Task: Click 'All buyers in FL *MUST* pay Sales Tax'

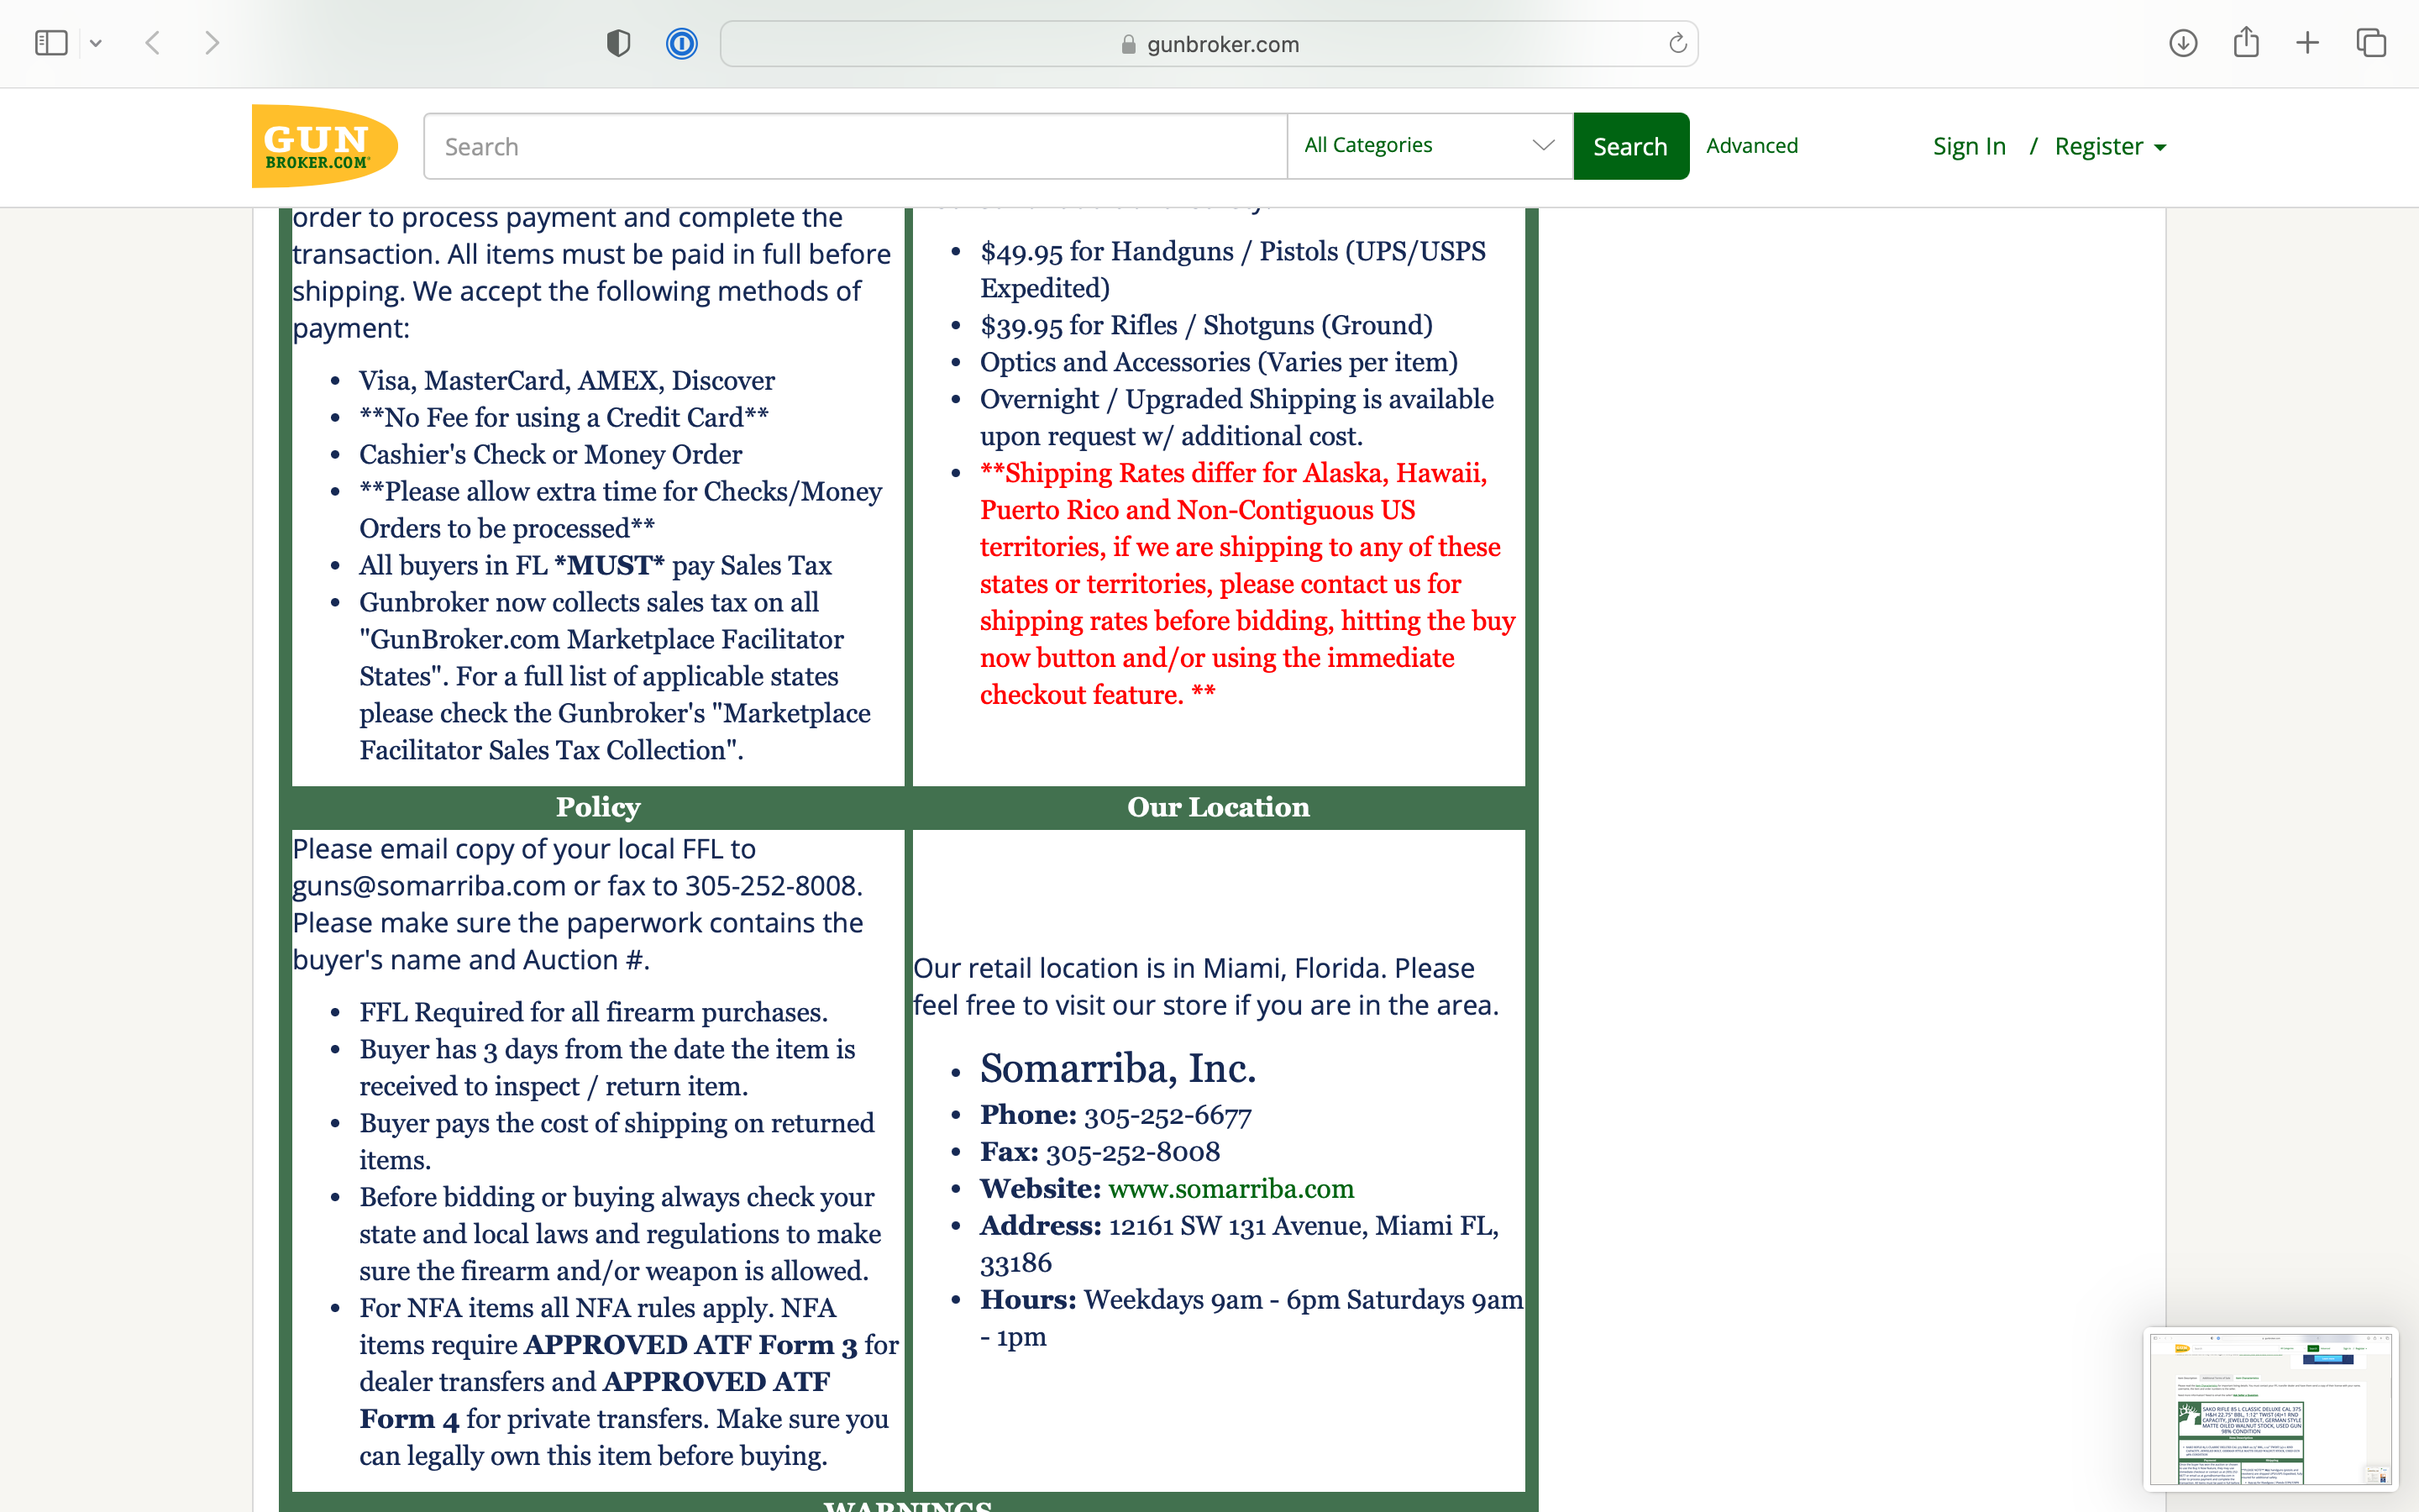Action: tap(596, 566)
